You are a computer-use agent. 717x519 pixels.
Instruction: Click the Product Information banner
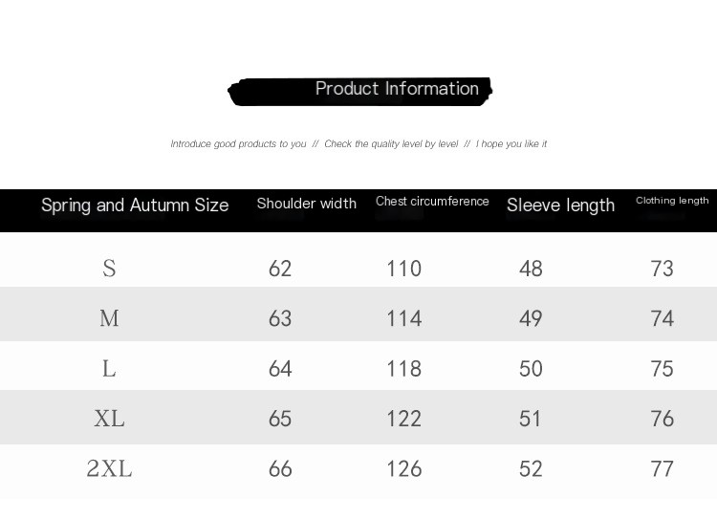tap(359, 91)
